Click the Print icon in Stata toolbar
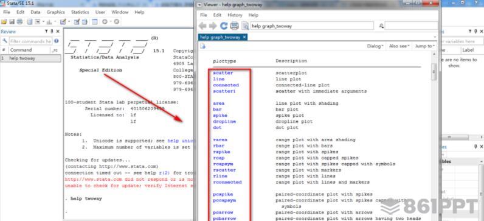Image resolution: width=484 pixels, height=221 pixels. (x=19, y=21)
